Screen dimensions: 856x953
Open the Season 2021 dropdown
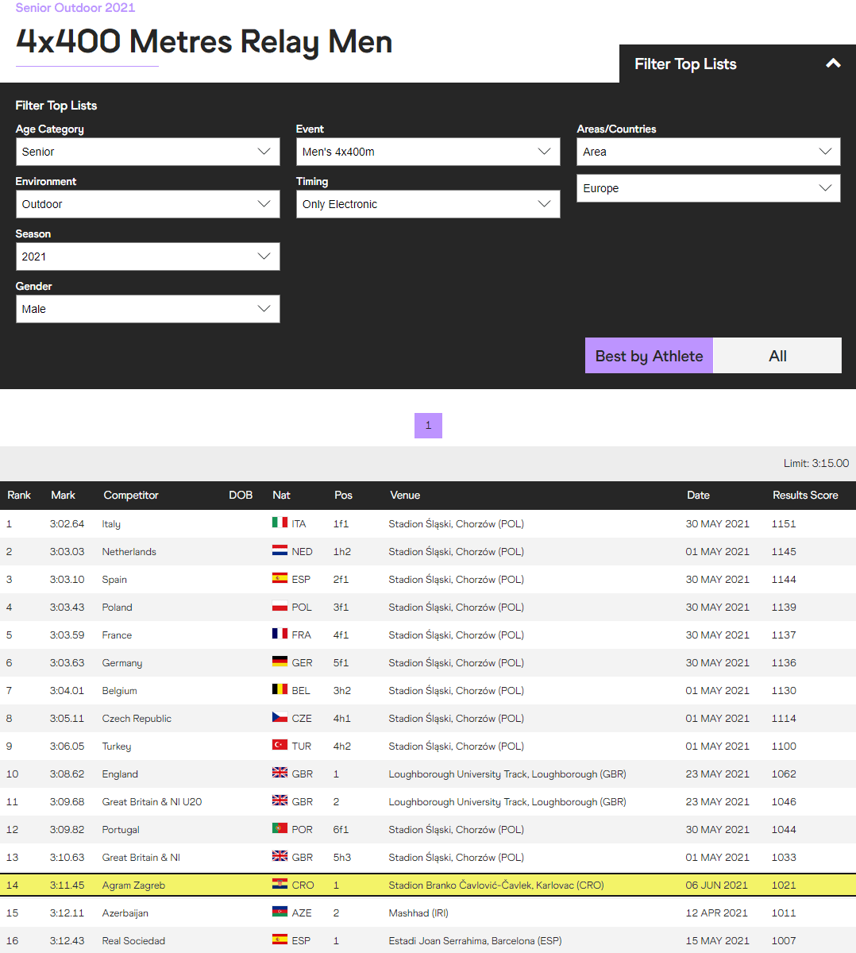[148, 257]
